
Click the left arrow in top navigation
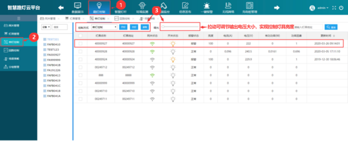[x=61, y=8]
